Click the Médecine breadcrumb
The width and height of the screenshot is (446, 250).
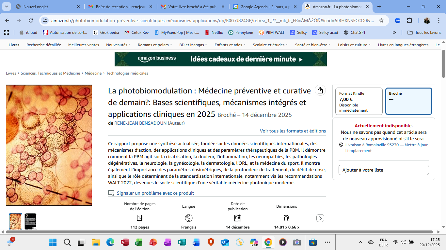tap(93, 73)
